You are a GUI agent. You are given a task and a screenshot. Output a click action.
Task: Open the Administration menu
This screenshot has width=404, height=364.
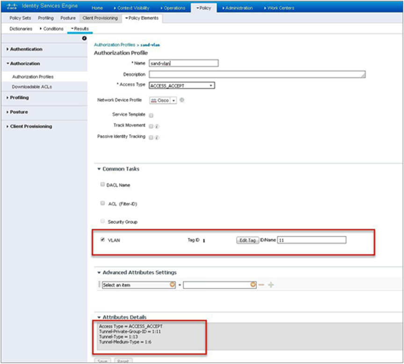pos(238,8)
